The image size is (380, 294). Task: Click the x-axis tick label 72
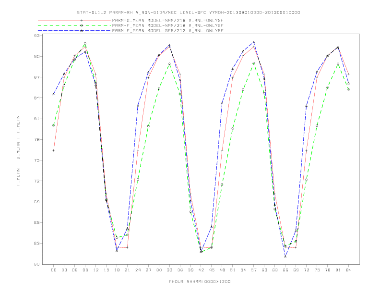coord(307,270)
